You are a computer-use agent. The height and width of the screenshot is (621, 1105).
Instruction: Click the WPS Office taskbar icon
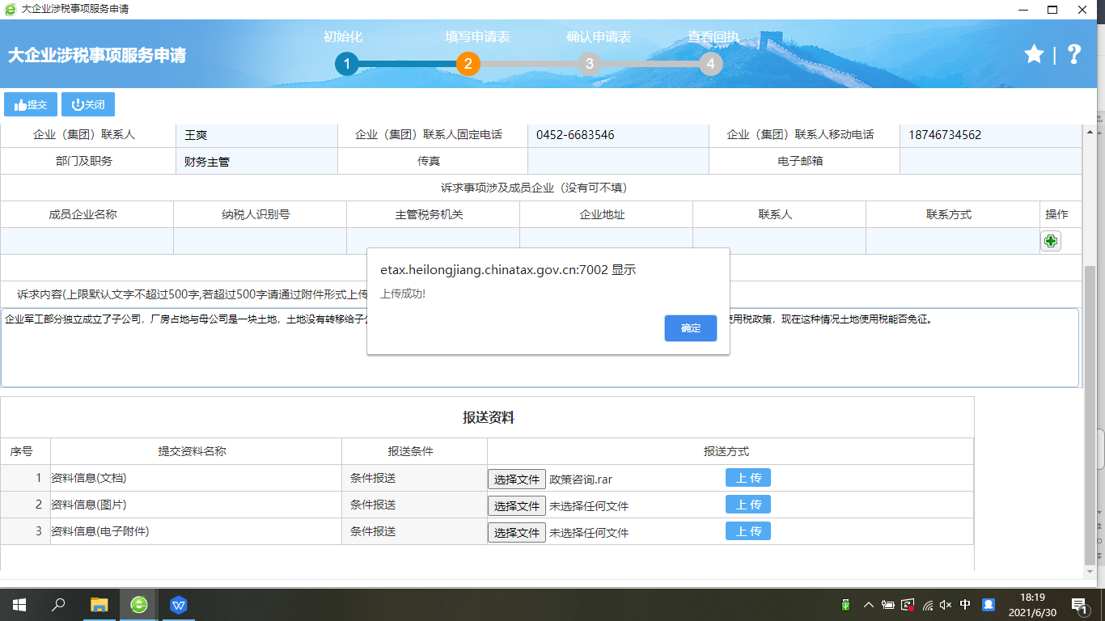pyautogui.click(x=179, y=604)
